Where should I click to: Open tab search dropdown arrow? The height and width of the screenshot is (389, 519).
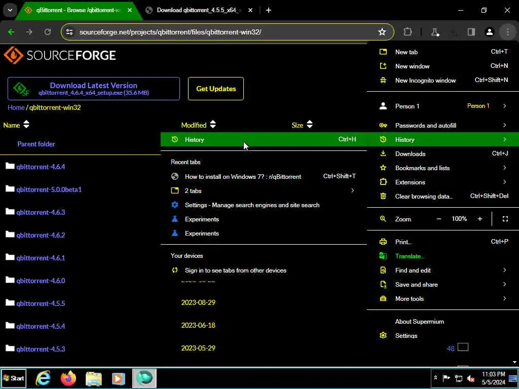(10, 10)
